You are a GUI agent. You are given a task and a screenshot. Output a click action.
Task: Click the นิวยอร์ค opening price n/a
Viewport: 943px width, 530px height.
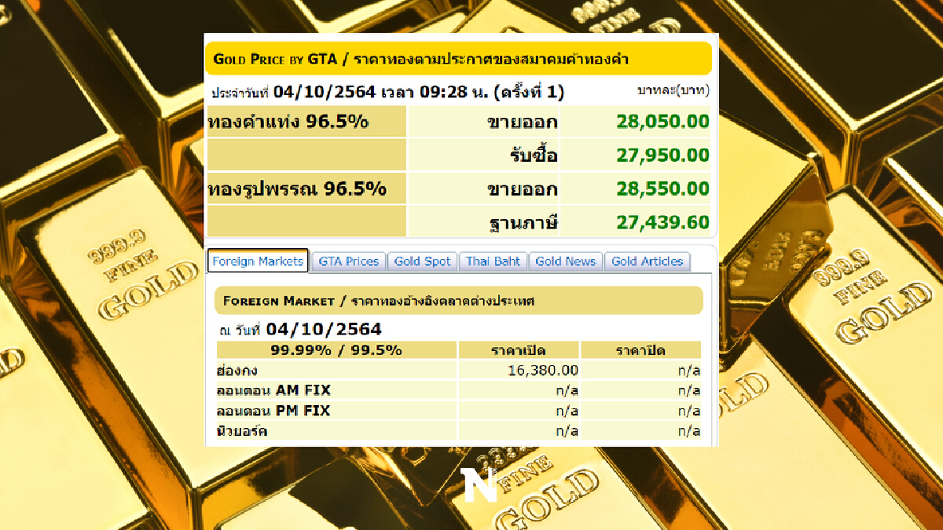click(x=567, y=431)
